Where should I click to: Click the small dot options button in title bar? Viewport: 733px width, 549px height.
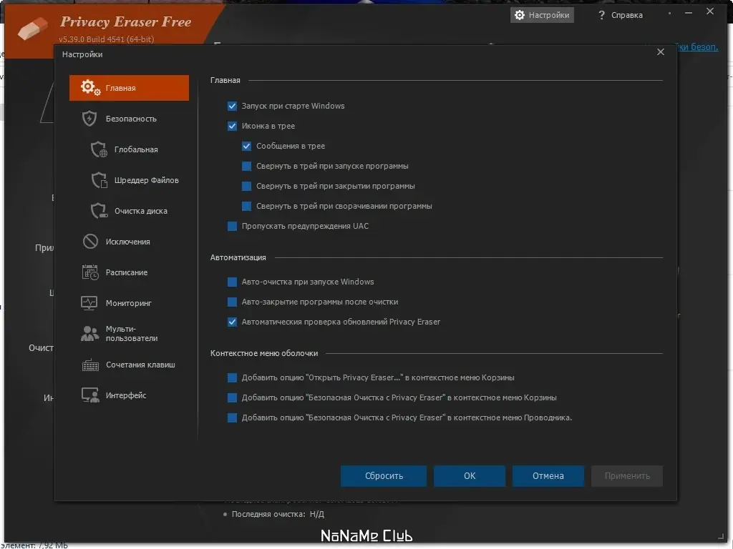coord(669,13)
